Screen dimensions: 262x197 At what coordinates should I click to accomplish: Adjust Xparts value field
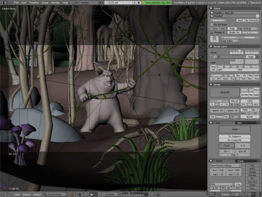[x=217, y=111]
